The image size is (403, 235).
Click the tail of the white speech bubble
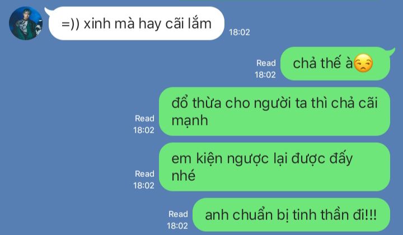pos(48,11)
